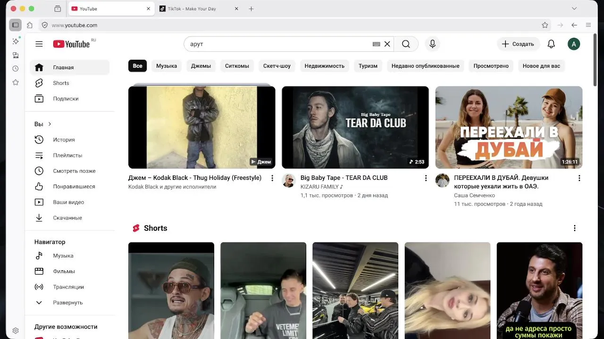Toggle the browser sidebar panel button
Image resolution: width=604 pixels, height=339 pixels.
pyautogui.click(x=15, y=25)
